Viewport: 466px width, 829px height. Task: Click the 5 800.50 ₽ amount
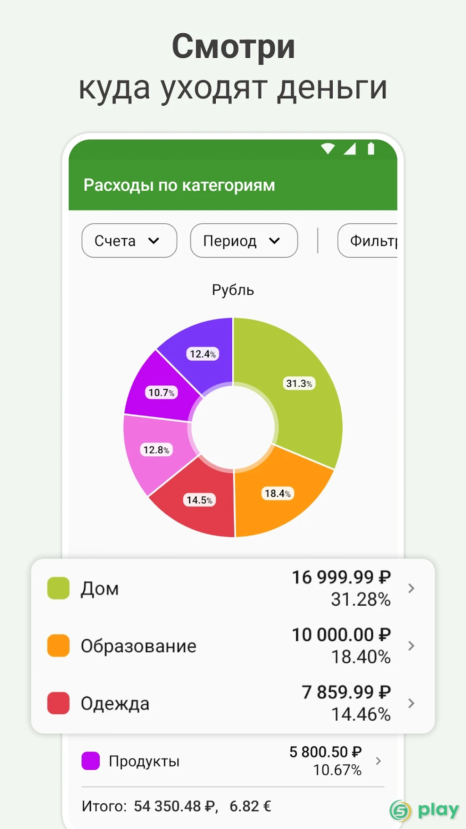[x=325, y=752]
